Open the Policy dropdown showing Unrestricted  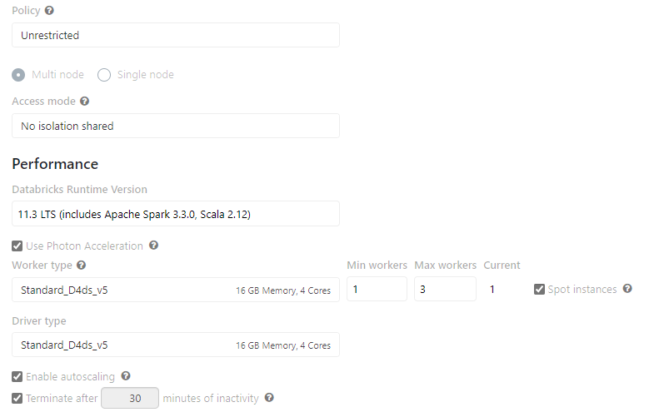click(175, 35)
